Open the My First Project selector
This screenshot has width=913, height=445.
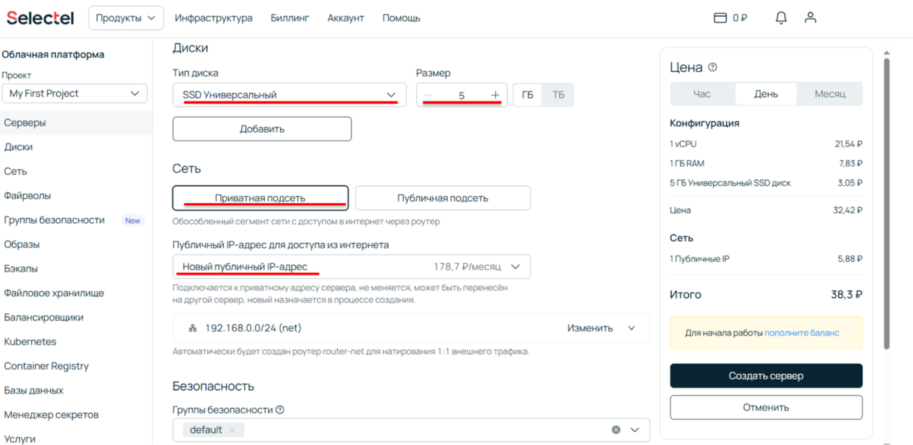coord(74,93)
